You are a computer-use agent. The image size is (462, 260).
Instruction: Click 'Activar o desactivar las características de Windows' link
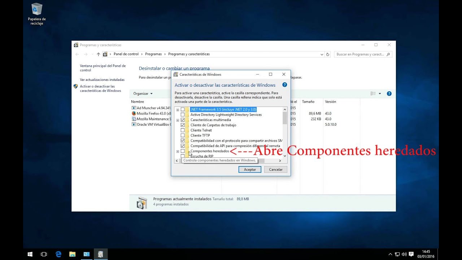point(100,88)
